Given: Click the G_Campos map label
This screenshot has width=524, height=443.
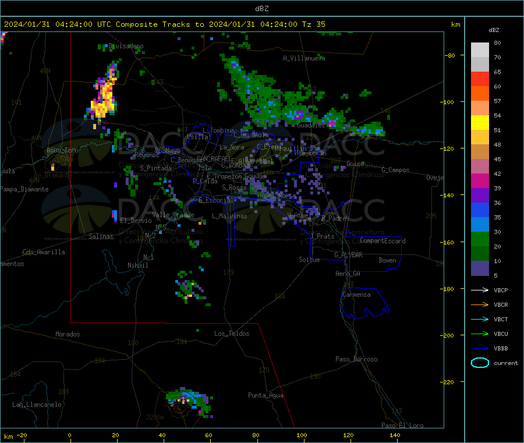Looking at the screenshot, I should click(x=395, y=170).
